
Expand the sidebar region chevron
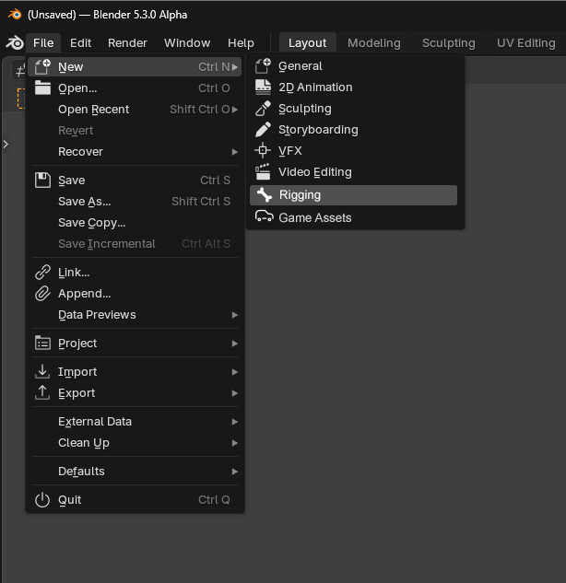point(6,145)
